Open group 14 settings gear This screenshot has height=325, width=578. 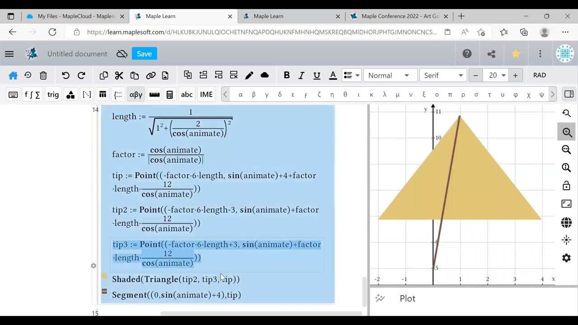tap(93, 266)
